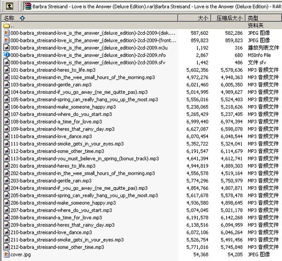Image resolution: width=282 pixels, height=261 pixels.
Task: Select the JPEG icon of the (front... file
Action: [x=7, y=40]
